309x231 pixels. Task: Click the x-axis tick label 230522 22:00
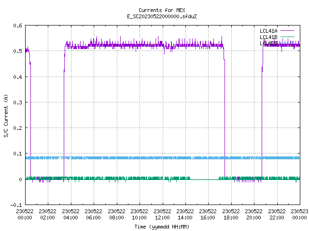pos(277,214)
